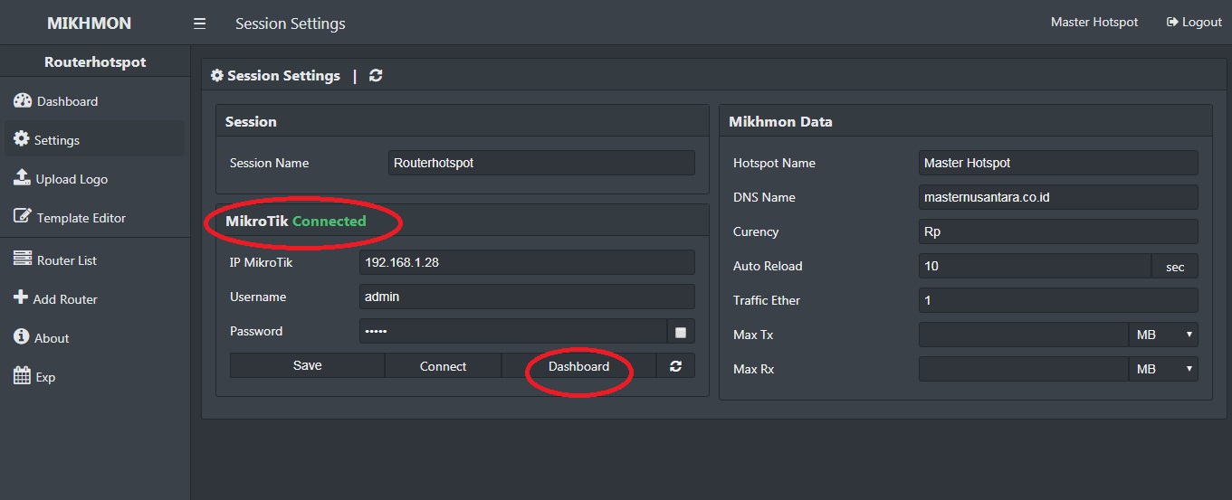The image size is (1232, 500).
Task: Toggle the show password checkbox
Action: point(681,332)
